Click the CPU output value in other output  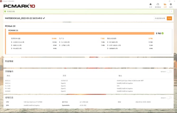tap(118, 86)
